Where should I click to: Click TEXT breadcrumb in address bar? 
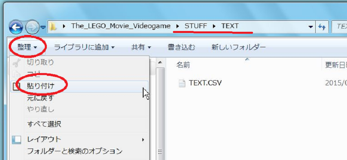click(x=230, y=26)
